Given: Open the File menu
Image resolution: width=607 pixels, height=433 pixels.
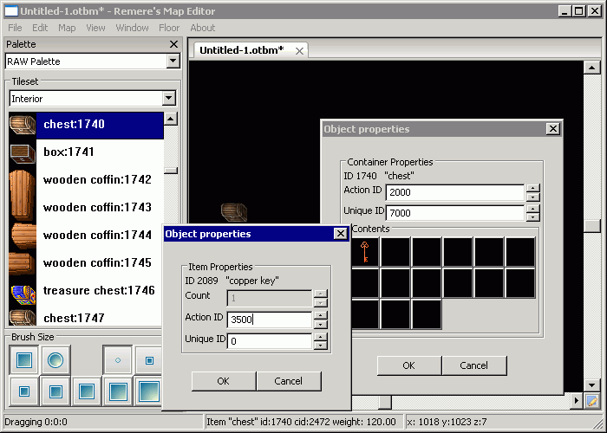Looking at the screenshot, I should [x=15, y=28].
